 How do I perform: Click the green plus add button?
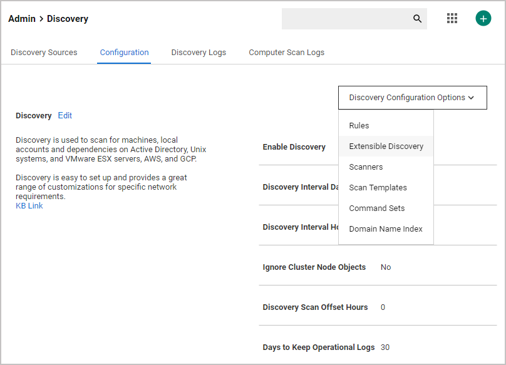pyautogui.click(x=483, y=19)
